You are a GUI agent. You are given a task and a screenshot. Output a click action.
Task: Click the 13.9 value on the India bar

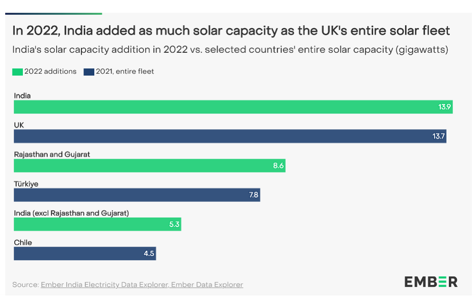tap(445, 107)
